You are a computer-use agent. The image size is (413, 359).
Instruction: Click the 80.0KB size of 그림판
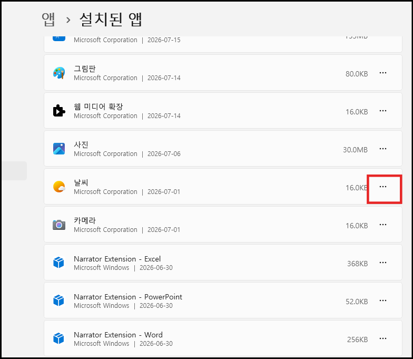point(357,74)
